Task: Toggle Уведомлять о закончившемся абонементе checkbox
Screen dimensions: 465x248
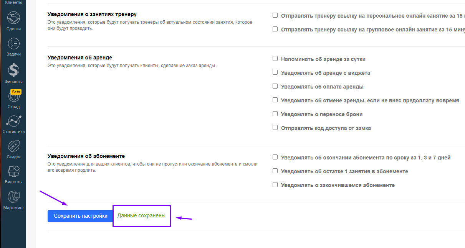Action: [275, 185]
